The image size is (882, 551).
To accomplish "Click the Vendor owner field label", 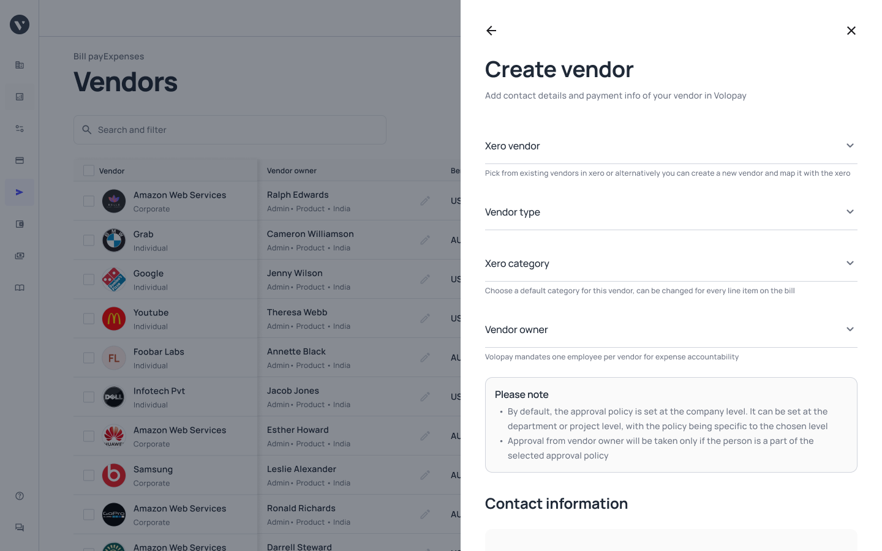I will (x=516, y=329).
